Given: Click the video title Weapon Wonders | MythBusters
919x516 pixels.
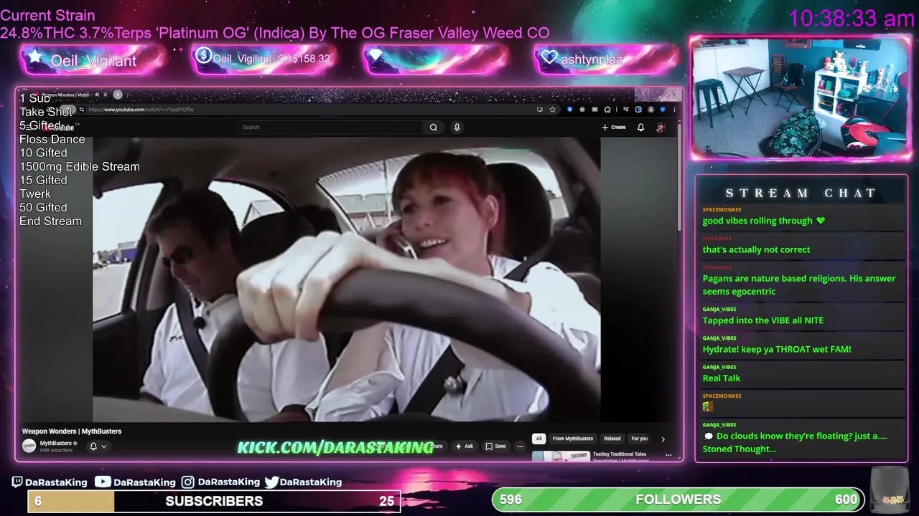Looking at the screenshot, I should [72, 431].
